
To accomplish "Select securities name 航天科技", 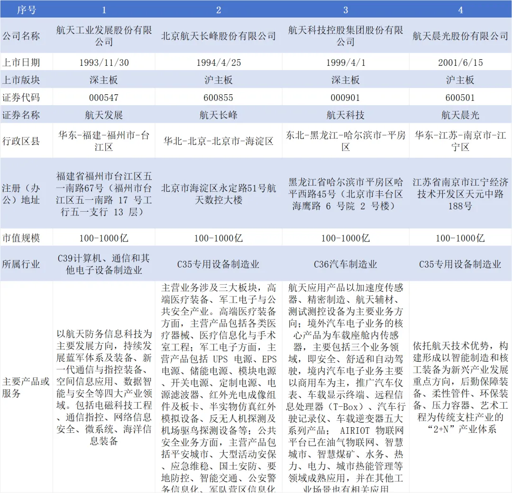I will tap(346, 115).
